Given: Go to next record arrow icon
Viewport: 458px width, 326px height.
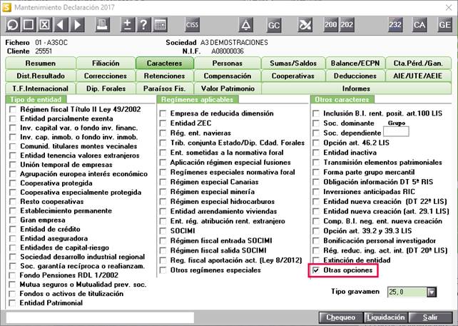Looking at the screenshot, I should coord(78,25).
